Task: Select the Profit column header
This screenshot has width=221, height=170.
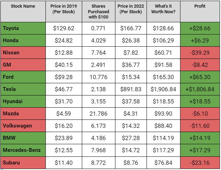Action: pos(200,11)
